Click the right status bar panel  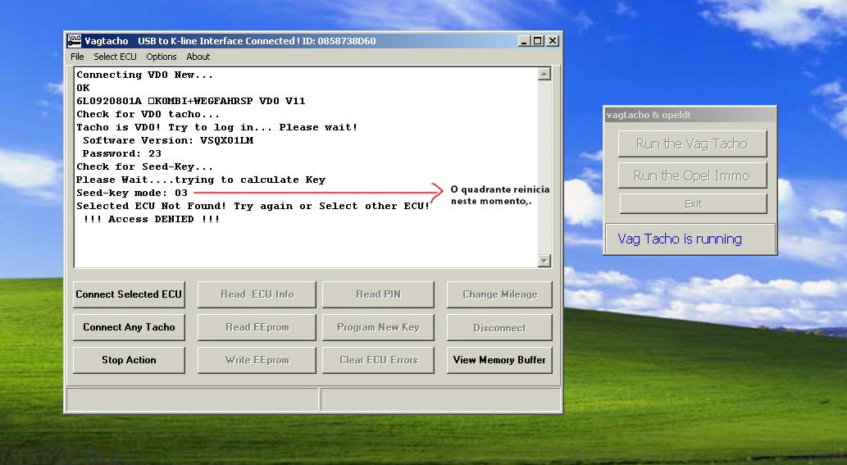(x=440, y=400)
